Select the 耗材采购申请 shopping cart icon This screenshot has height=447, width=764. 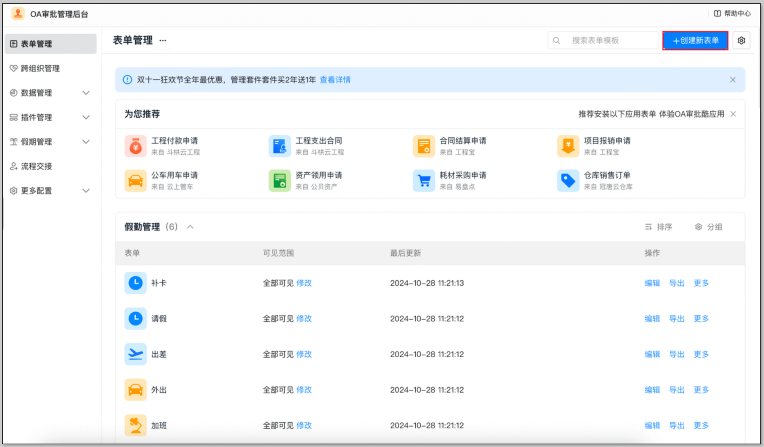[x=424, y=181]
